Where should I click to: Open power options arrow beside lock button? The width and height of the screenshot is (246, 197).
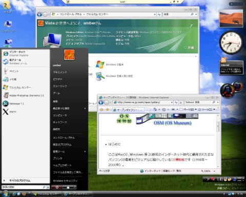pyautogui.click(x=75, y=187)
